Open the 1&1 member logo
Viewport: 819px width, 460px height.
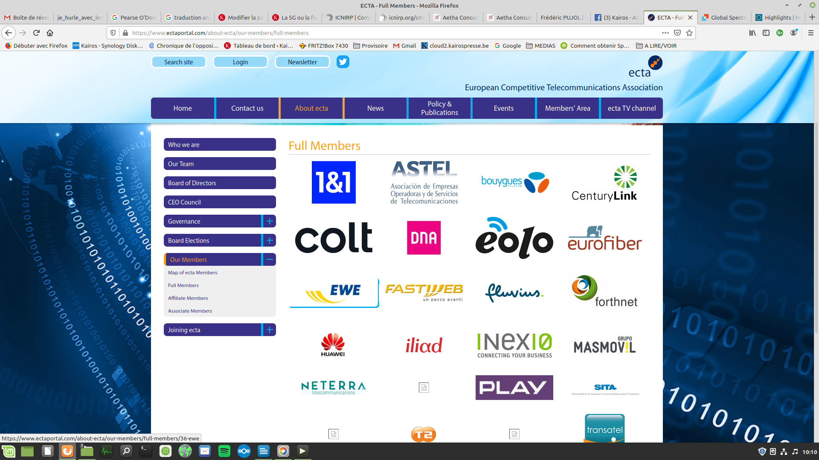pyautogui.click(x=334, y=182)
